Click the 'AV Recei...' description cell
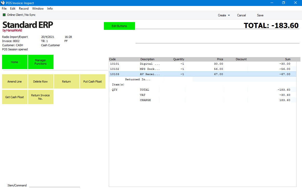The width and height of the screenshot is (302, 189). click(x=150, y=74)
